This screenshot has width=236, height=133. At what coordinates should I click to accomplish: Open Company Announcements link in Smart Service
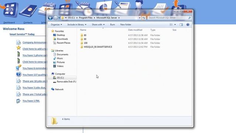[34, 42]
